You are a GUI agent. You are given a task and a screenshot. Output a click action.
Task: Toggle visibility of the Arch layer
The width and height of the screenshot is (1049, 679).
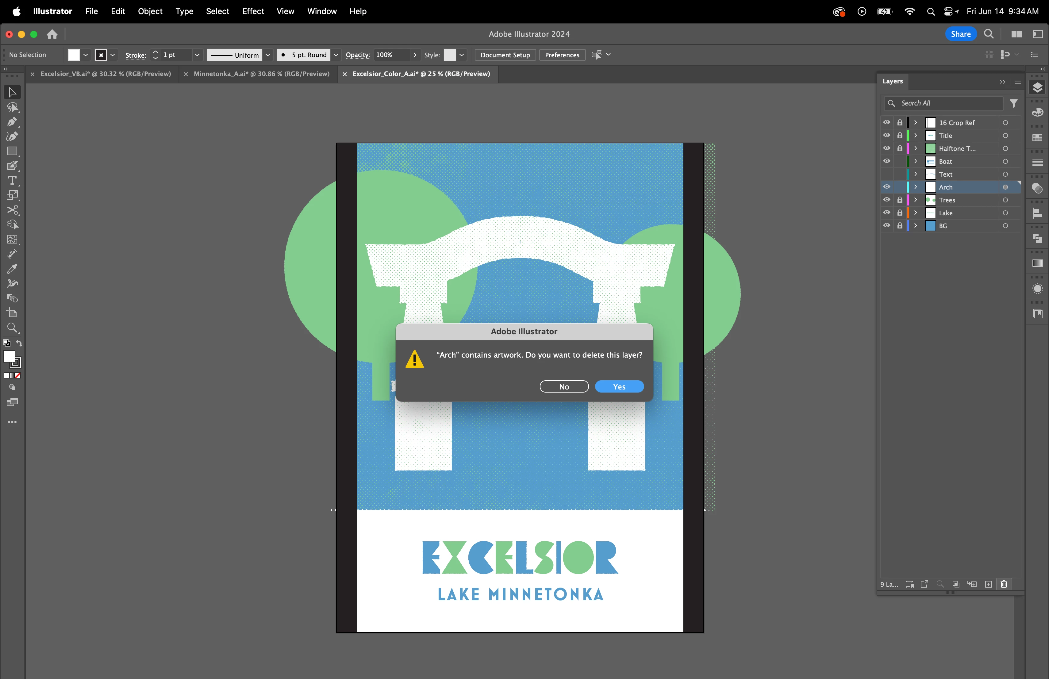(886, 187)
